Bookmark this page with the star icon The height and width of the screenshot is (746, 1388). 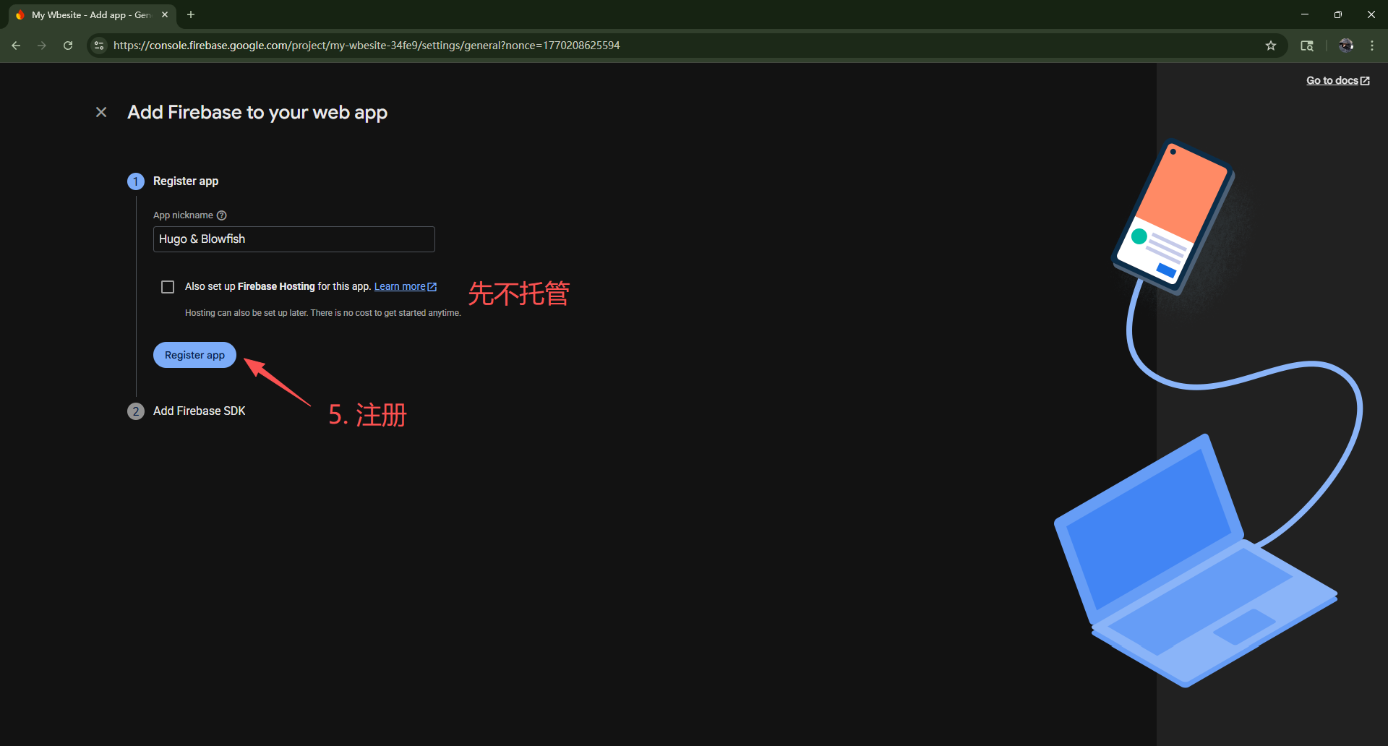pyautogui.click(x=1270, y=46)
